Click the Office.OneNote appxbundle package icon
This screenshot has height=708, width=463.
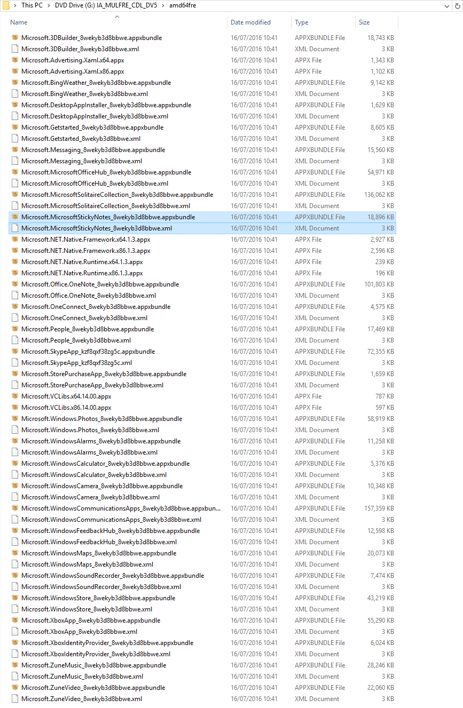pos(15,284)
